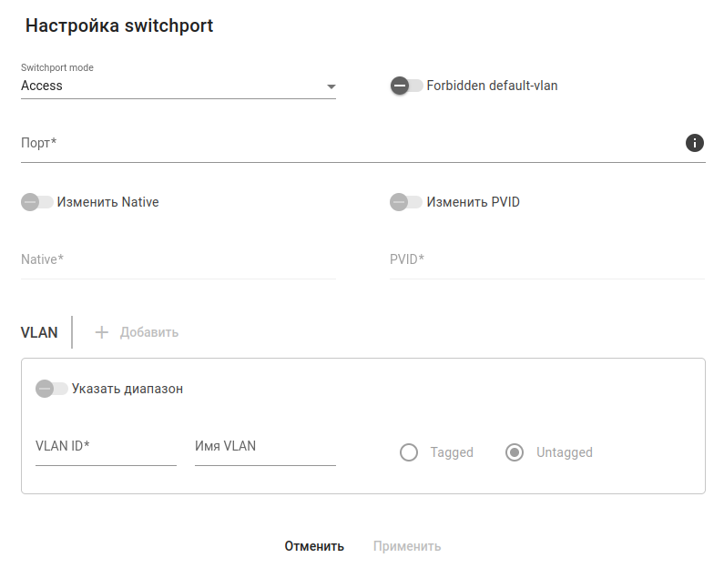Click the info icon beside Порт field
Screen dimensions: 724x568
click(x=695, y=143)
